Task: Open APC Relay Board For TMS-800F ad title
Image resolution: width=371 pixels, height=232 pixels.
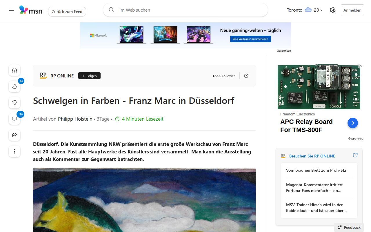Action: (x=306, y=126)
